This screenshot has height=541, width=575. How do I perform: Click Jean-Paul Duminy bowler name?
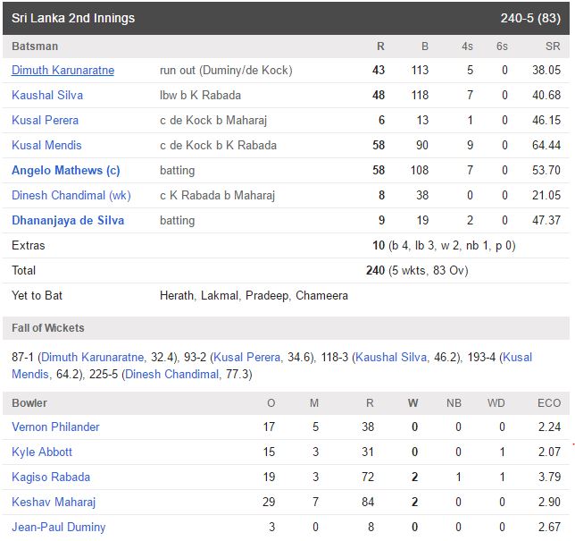pos(58,528)
